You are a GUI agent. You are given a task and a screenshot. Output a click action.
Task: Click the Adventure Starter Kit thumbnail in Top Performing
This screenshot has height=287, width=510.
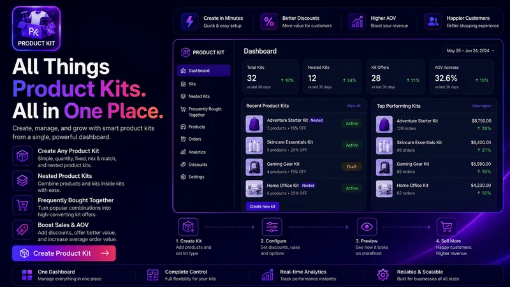[384, 124]
